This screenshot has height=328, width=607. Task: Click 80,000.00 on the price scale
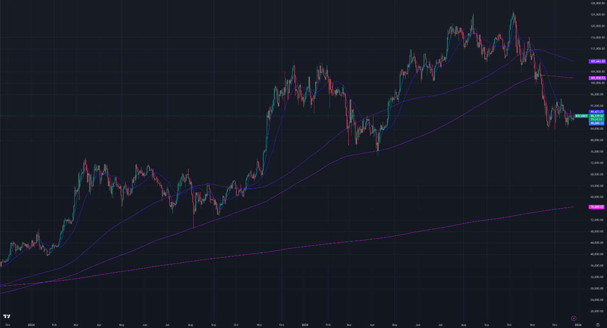(x=597, y=140)
